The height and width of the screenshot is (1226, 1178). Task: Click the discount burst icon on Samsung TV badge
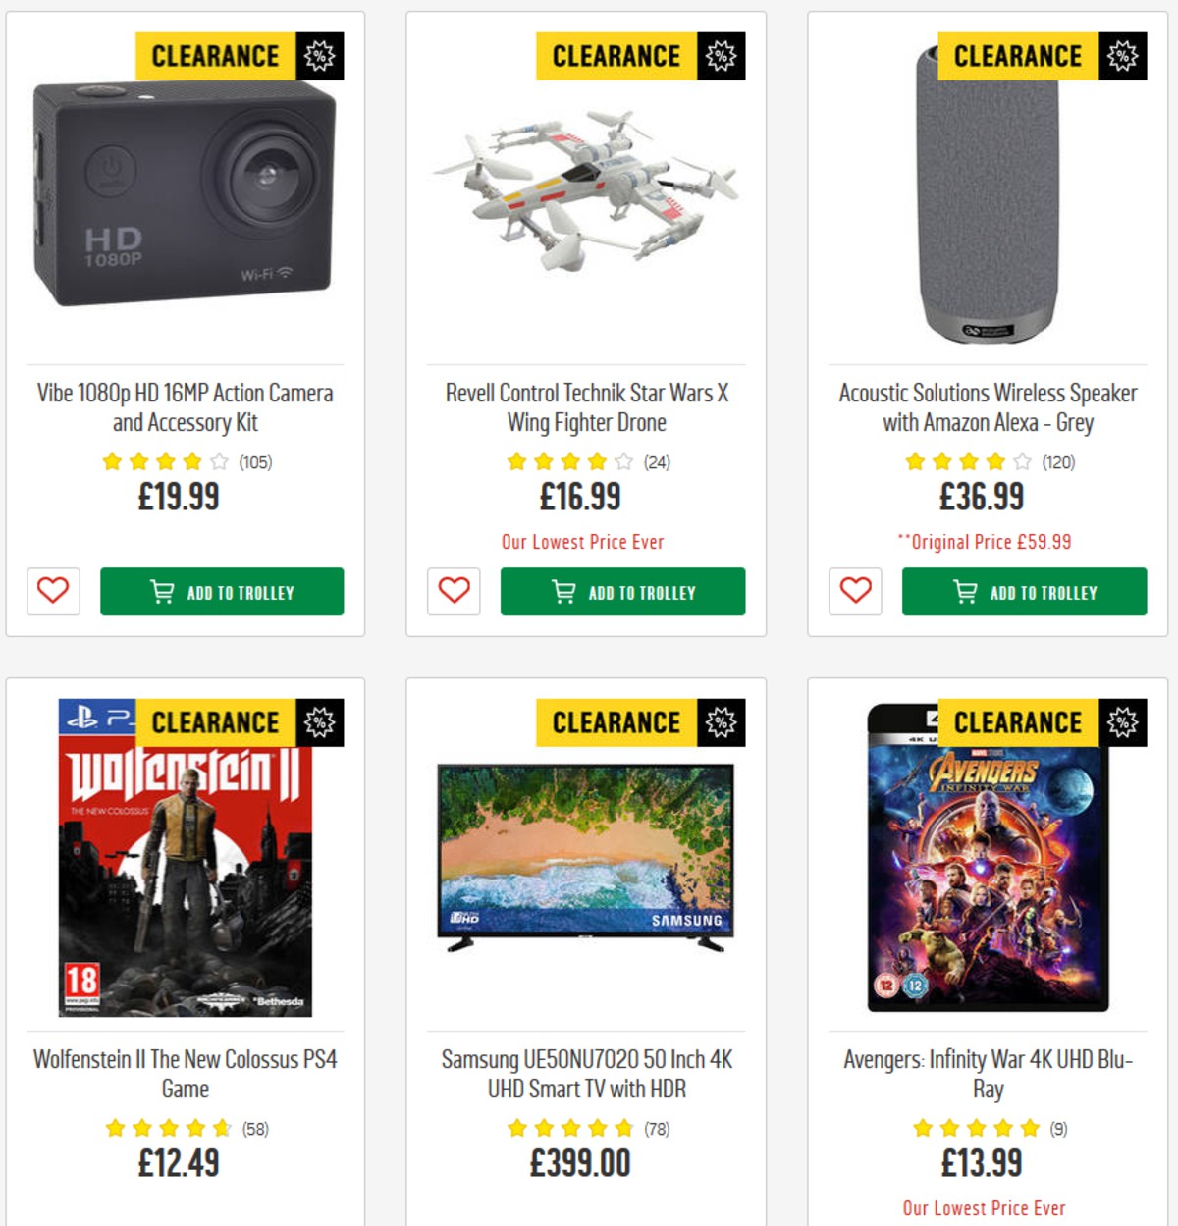[723, 722]
